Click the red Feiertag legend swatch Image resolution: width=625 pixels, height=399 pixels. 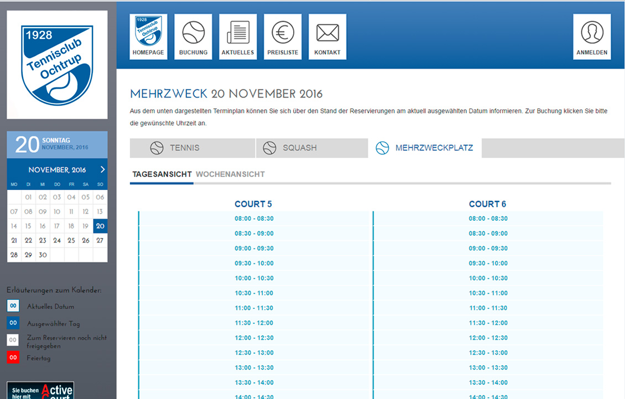click(13, 358)
